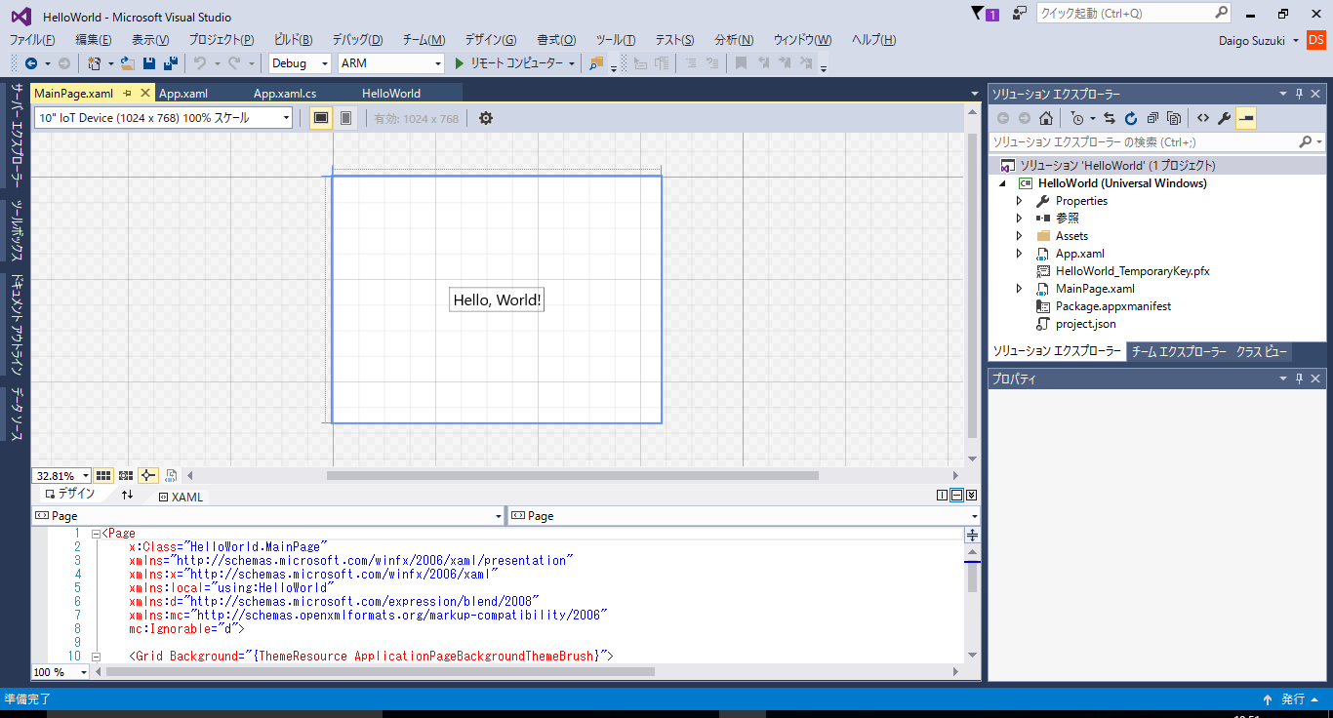The image size is (1333, 718).
Task: Toggle snapping to snaplines
Action: 147,475
